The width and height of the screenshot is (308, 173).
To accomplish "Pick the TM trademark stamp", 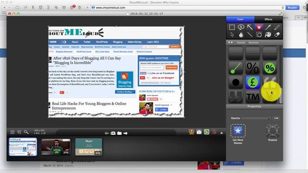I will click(x=253, y=97).
